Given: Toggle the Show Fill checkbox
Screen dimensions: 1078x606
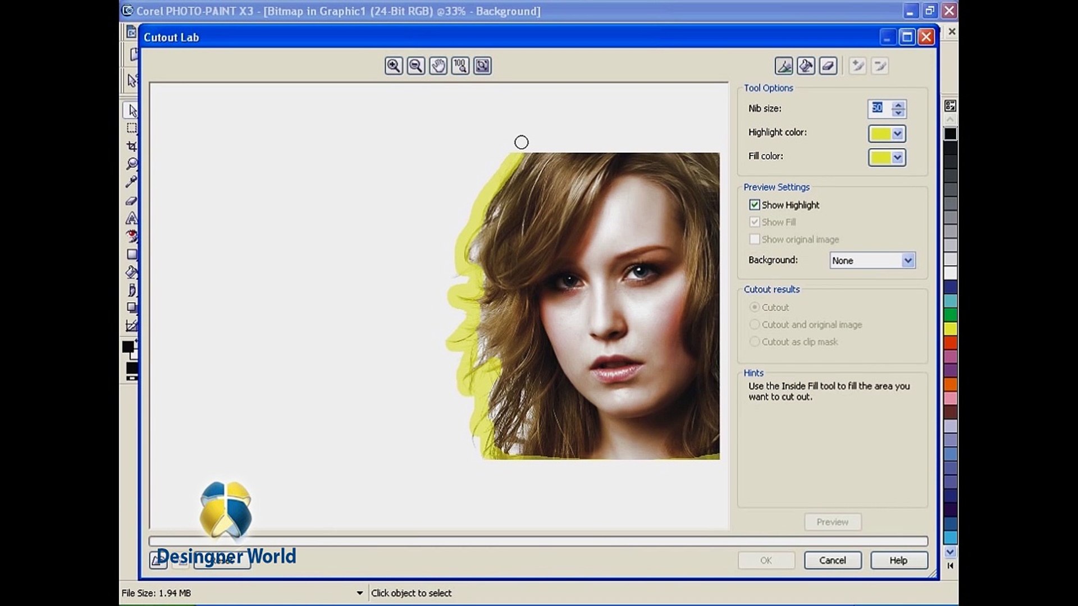Looking at the screenshot, I should 755,222.
